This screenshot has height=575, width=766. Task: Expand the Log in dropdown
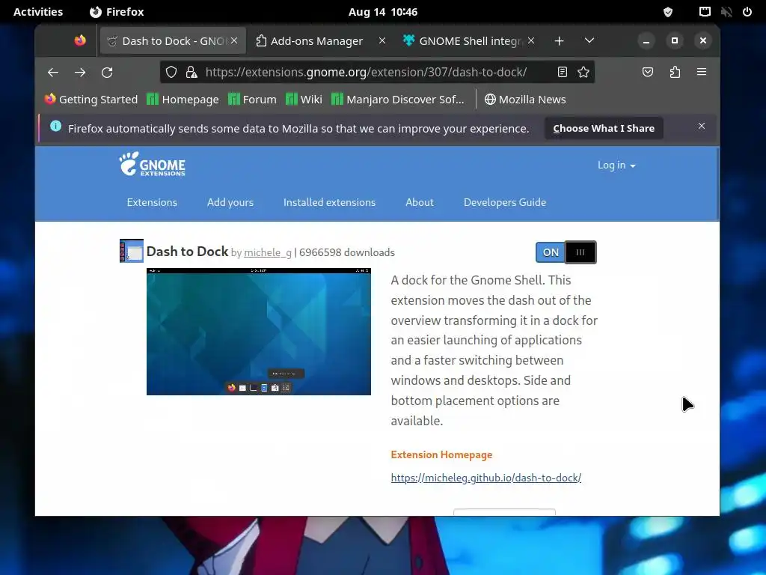pos(616,165)
